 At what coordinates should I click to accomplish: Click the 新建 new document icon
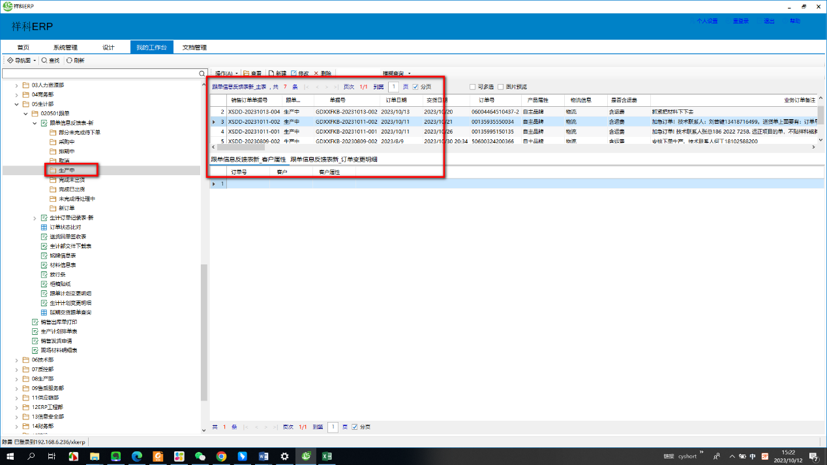[x=271, y=74]
